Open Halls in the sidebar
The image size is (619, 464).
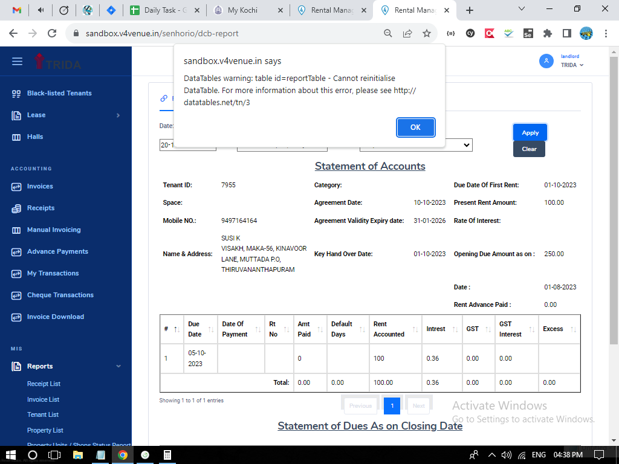35,137
